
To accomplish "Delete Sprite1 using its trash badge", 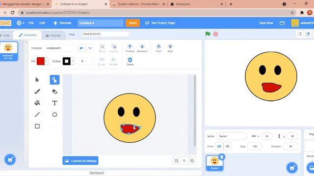I will point(222,157).
